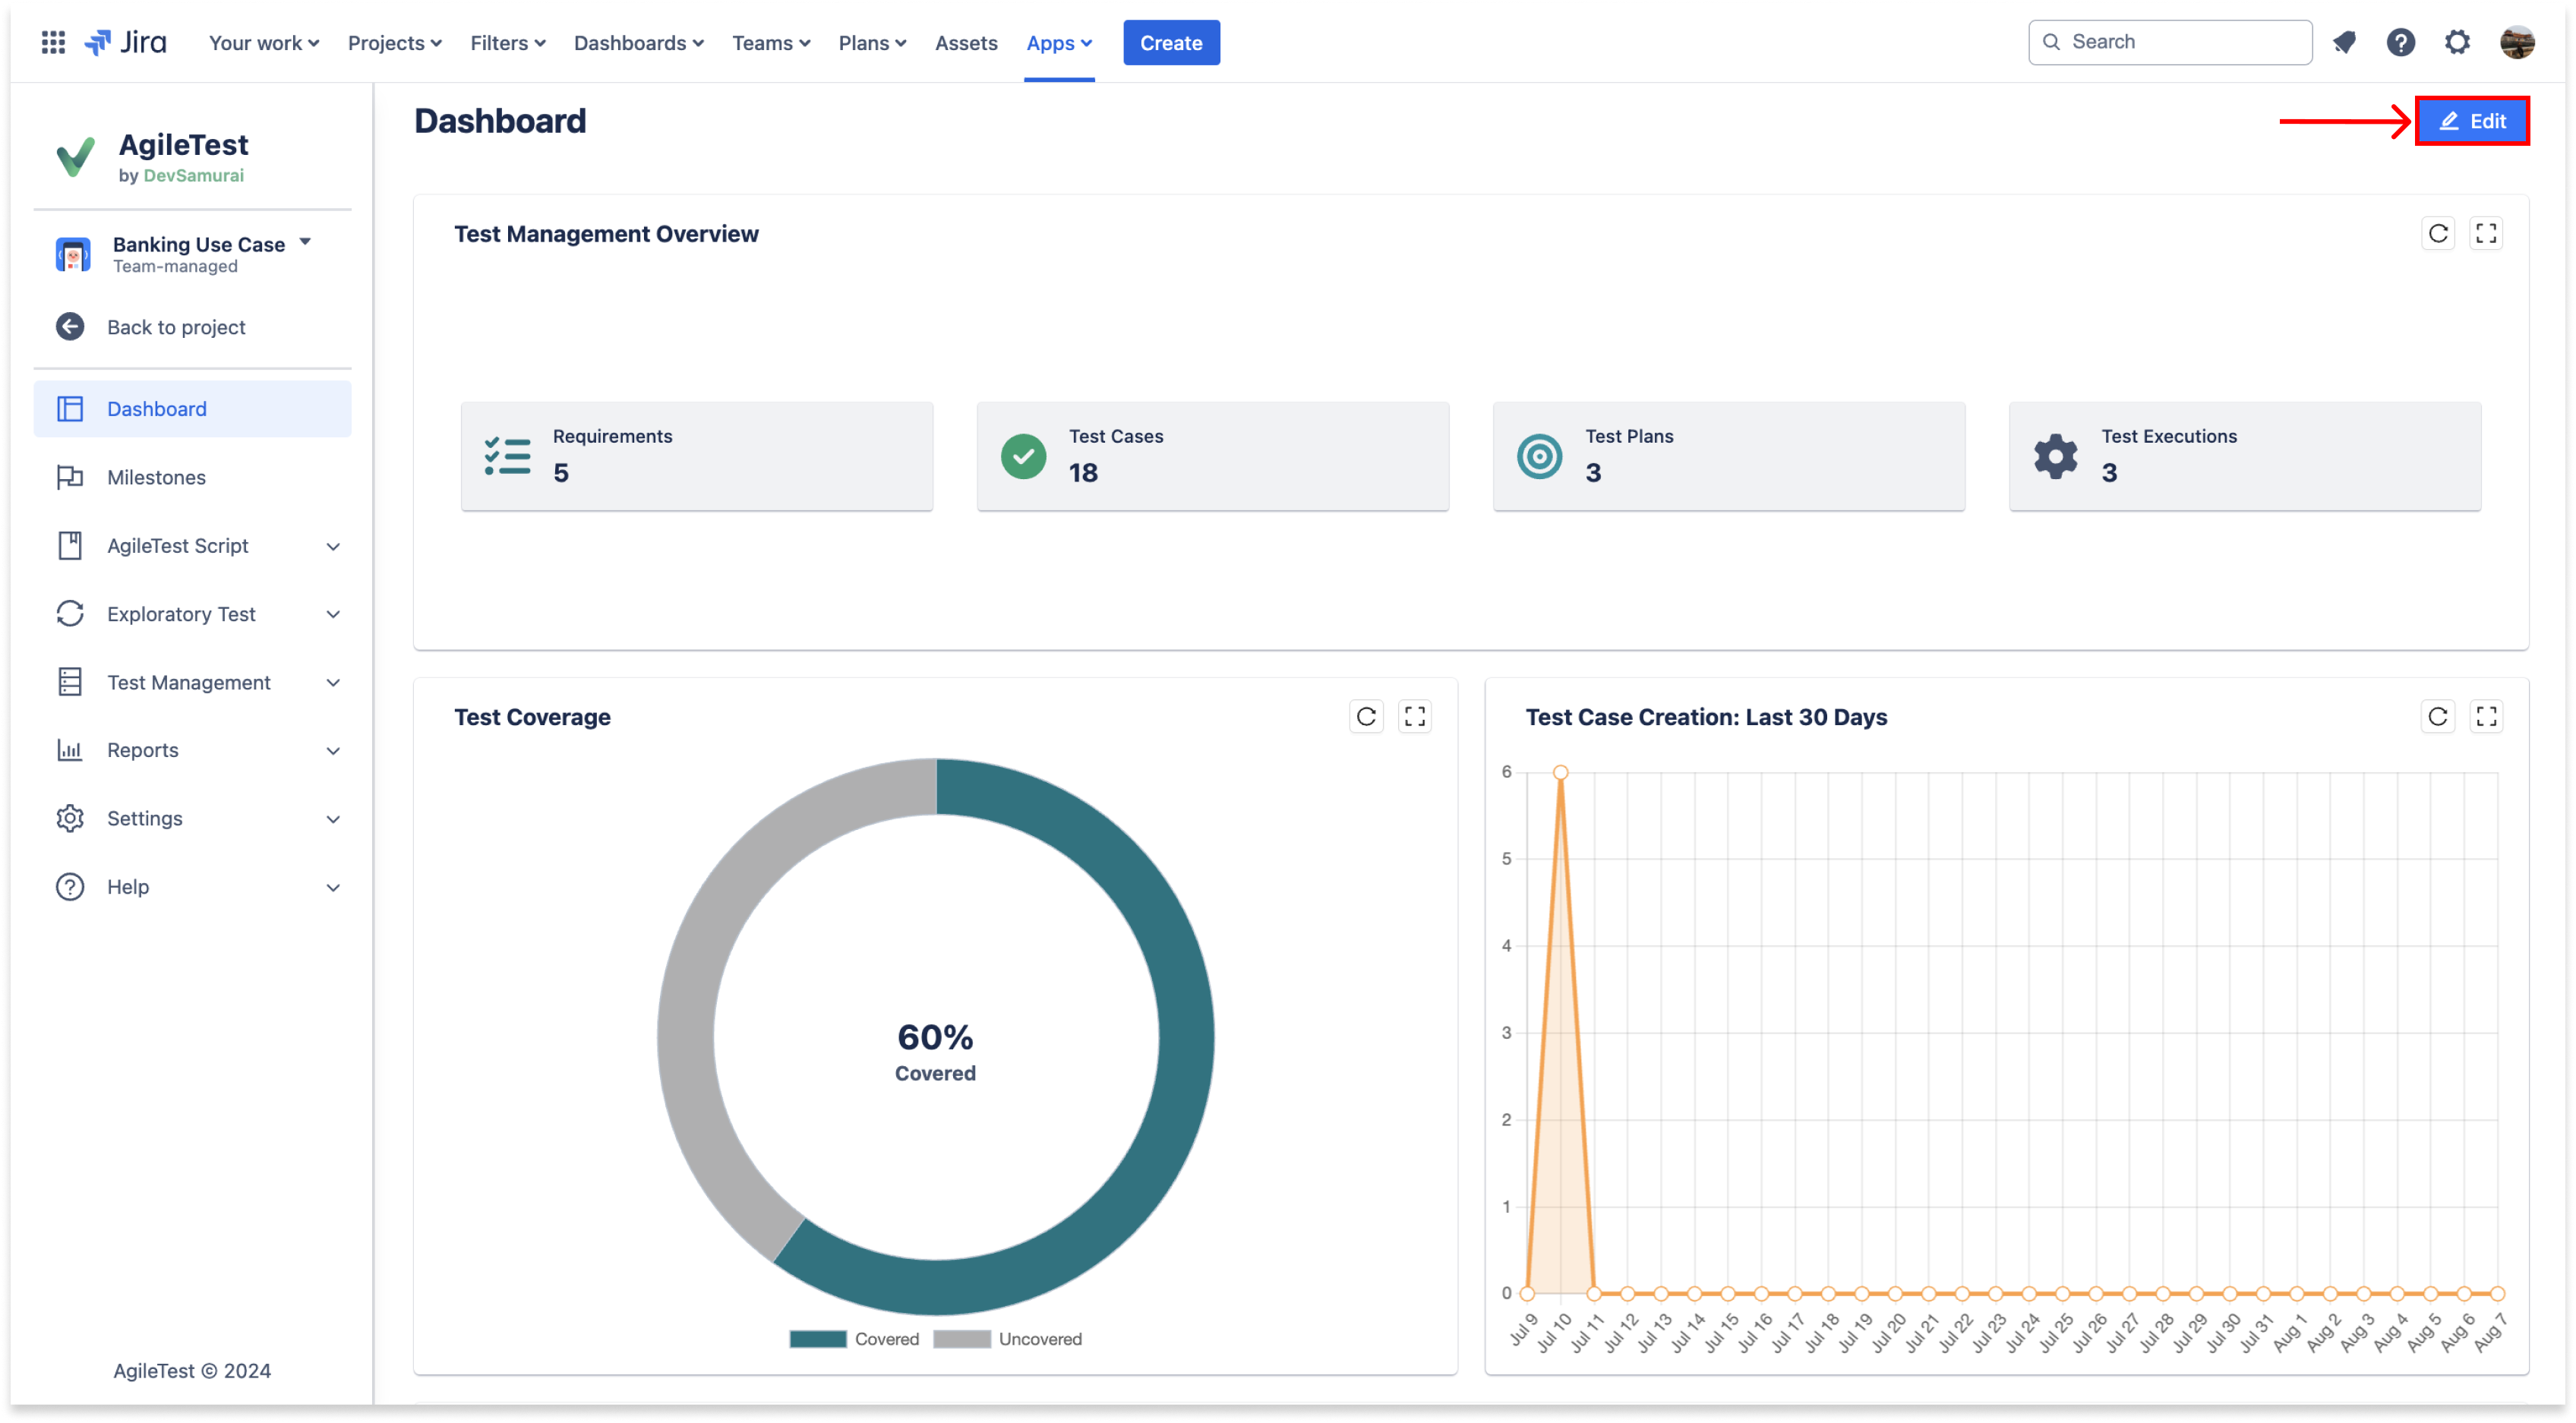The width and height of the screenshot is (2576, 1423).
Task: Open the help question mark icon in top bar
Action: point(2400,42)
